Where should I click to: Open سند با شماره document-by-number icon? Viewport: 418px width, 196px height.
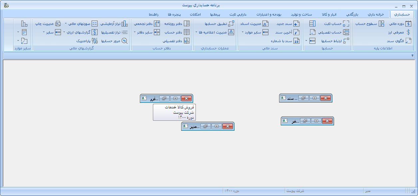coord(296,41)
